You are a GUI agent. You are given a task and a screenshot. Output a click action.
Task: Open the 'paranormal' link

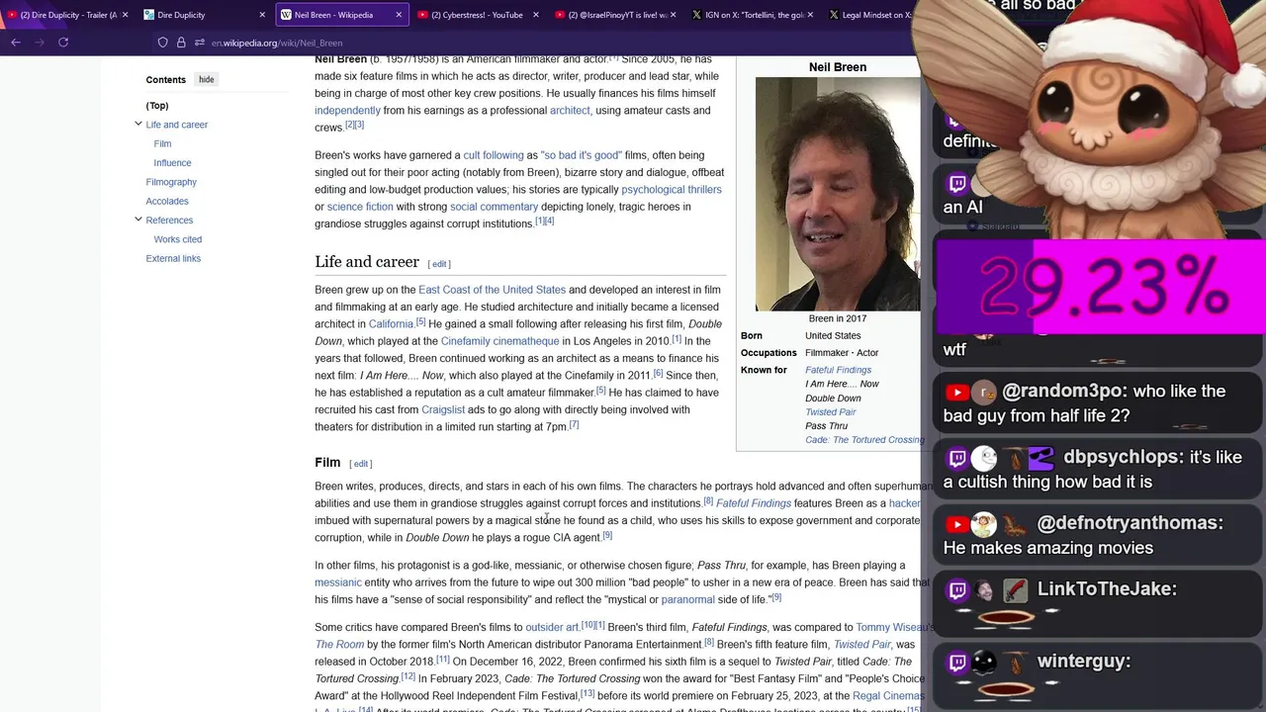pyautogui.click(x=687, y=599)
